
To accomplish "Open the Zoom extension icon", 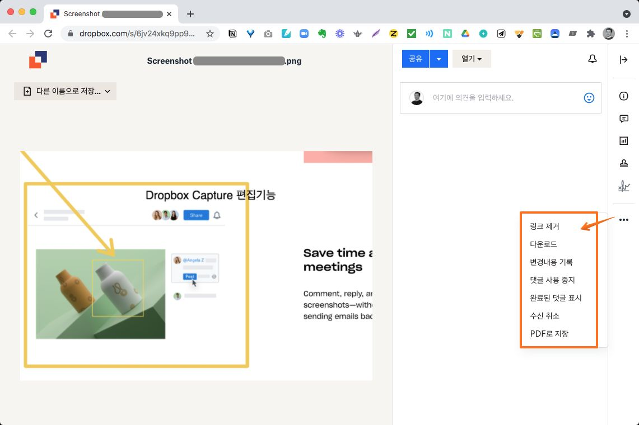I will click(x=304, y=34).
